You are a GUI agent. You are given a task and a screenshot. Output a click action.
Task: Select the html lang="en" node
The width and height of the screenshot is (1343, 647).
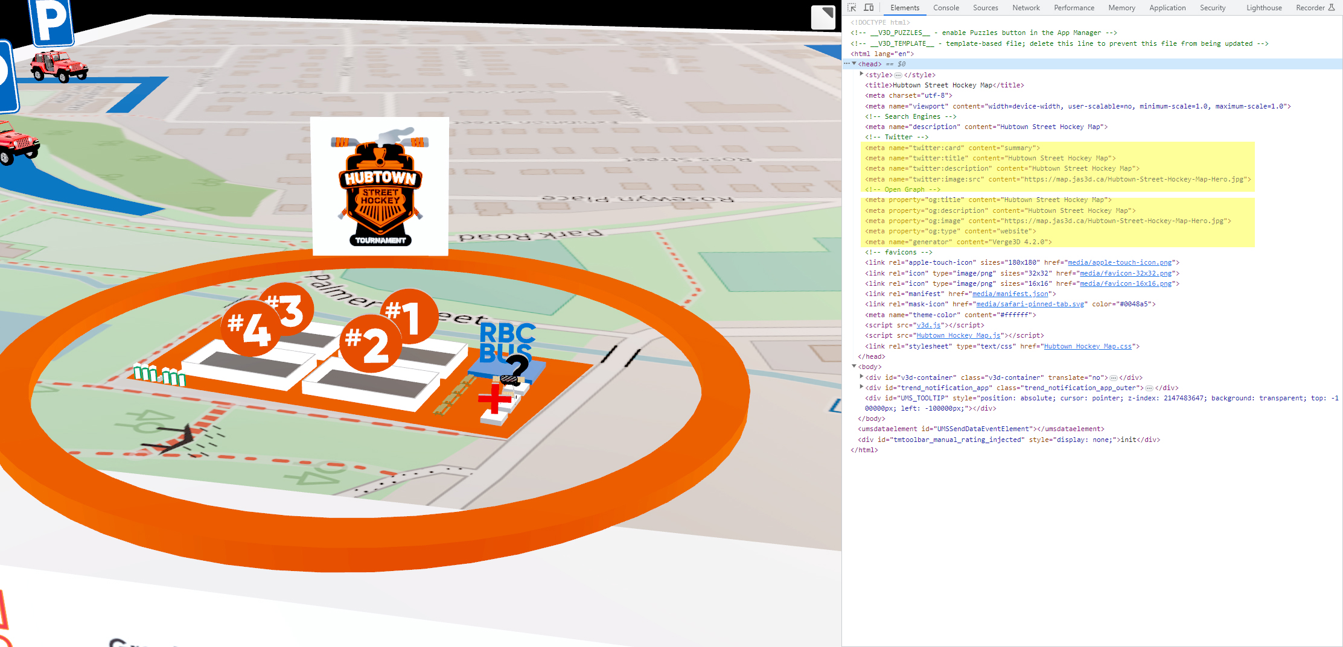882,54
